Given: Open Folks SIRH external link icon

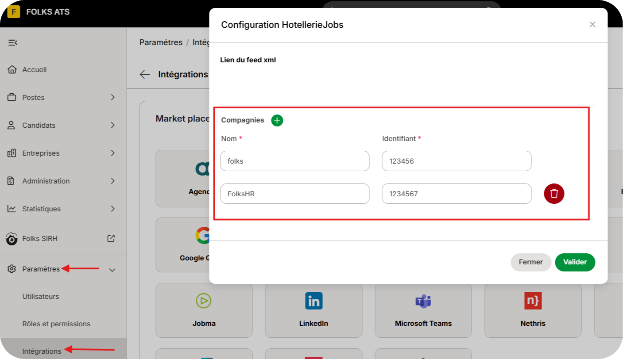Looking at the screenshot, I should (x=111, y=238).
